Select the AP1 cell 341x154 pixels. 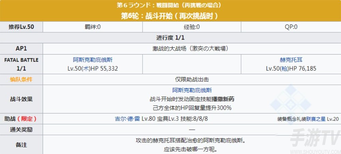21,49
